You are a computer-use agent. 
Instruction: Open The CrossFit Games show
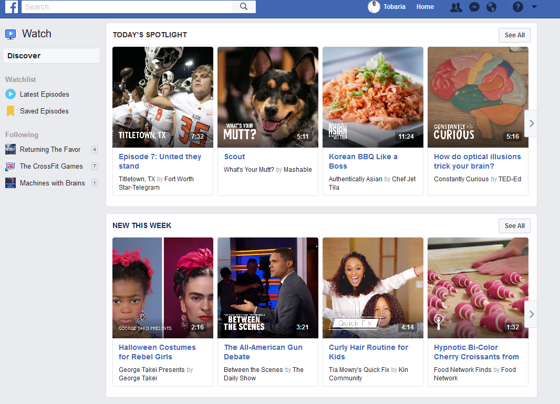(51, 166)
